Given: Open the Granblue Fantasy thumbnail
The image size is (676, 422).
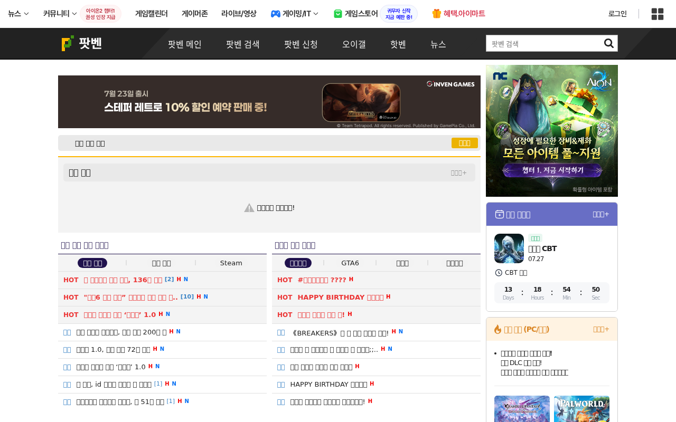Looking at the screenshot, I should click(522, 409).
